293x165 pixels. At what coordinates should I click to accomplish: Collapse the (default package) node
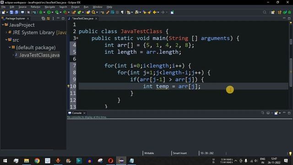click(10, 47)
